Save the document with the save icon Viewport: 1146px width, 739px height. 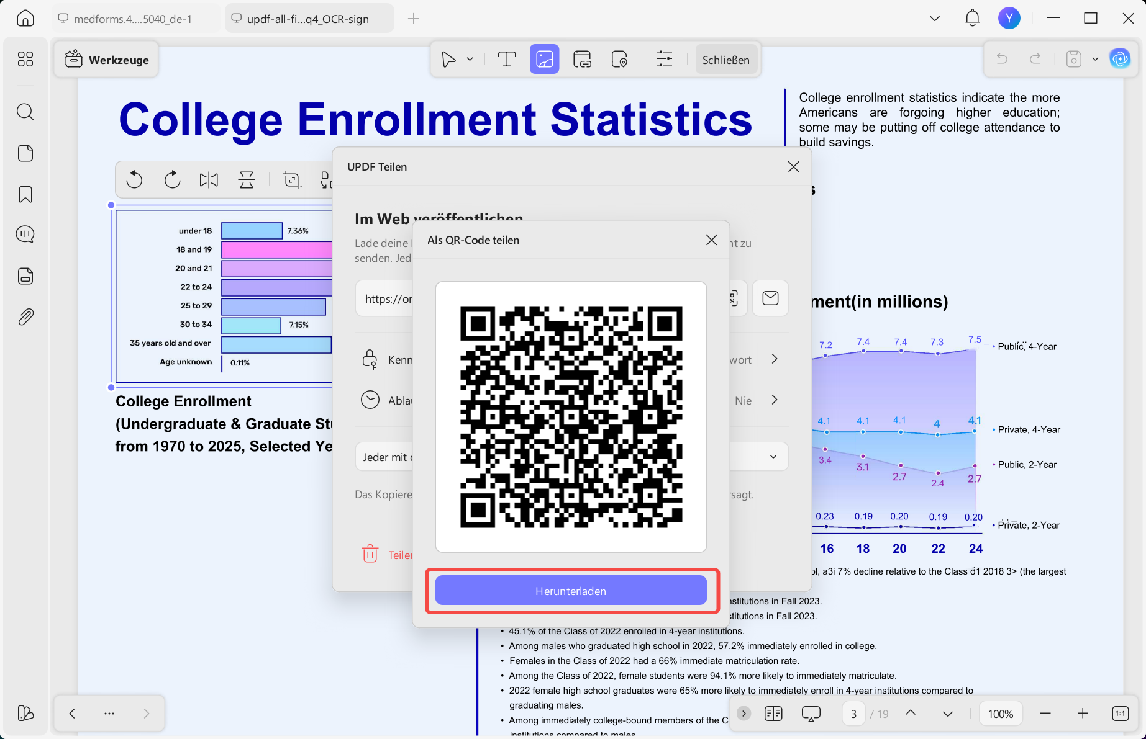click(1074, 59)
